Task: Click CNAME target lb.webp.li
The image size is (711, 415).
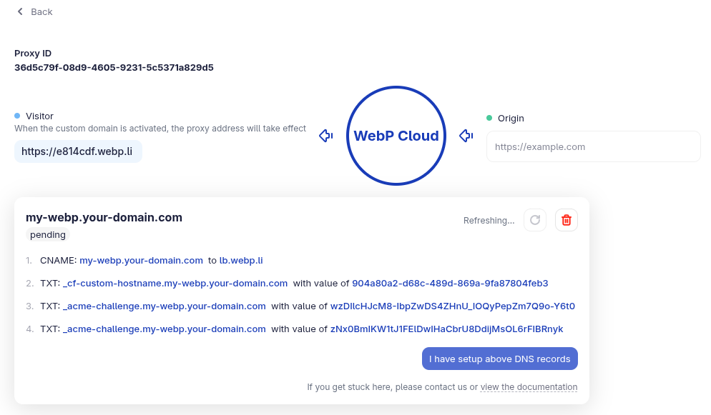Action: tap(241, 261)
